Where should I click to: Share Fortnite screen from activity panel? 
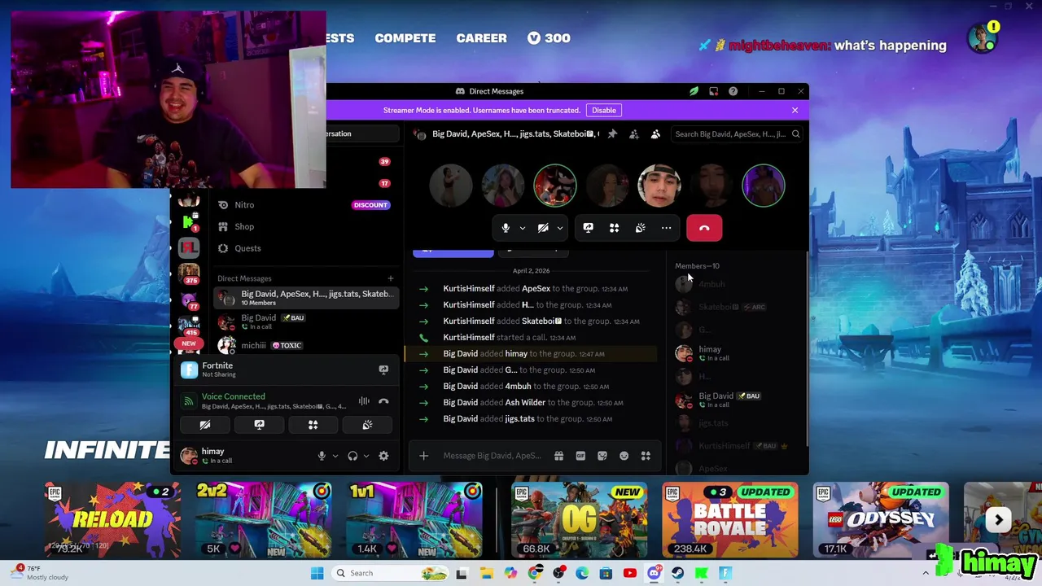tap(383, 370)
